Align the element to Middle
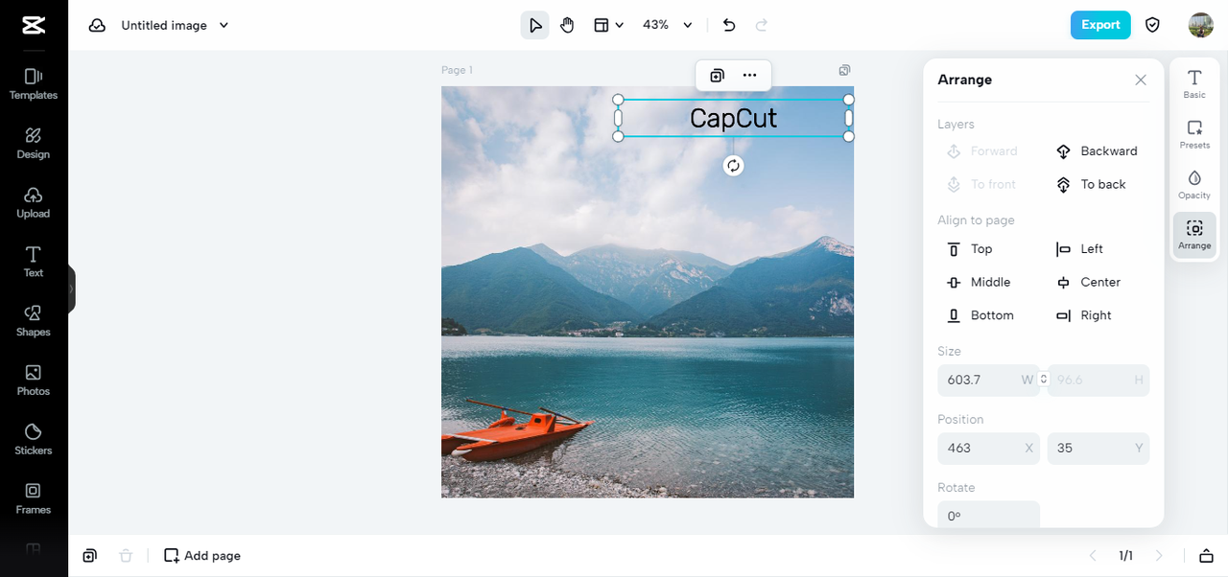 pos(979,282)
